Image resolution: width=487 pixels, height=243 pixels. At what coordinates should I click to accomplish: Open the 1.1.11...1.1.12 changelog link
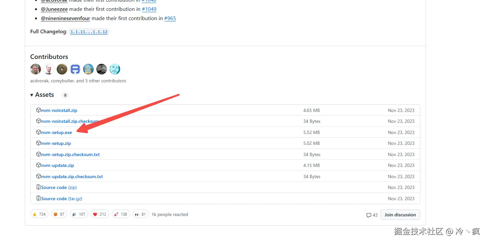pos(89,32)
